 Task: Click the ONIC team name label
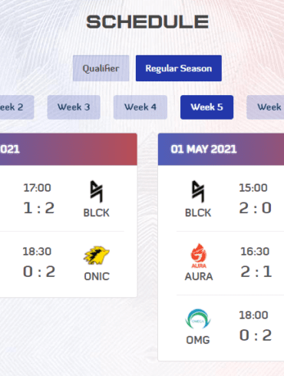click(97, 276)
